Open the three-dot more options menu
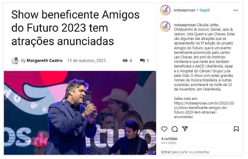This screenshot has height=159, width=248. pos(236,10)
